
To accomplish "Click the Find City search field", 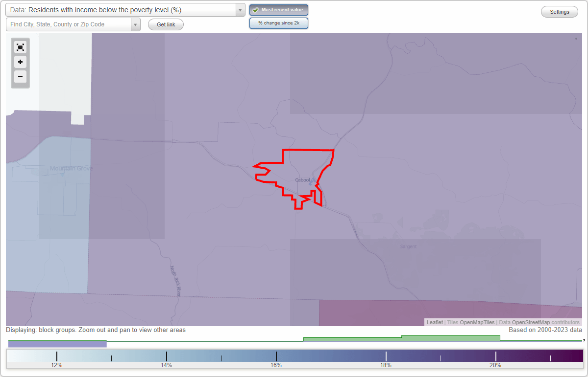I will coord(69,23).
